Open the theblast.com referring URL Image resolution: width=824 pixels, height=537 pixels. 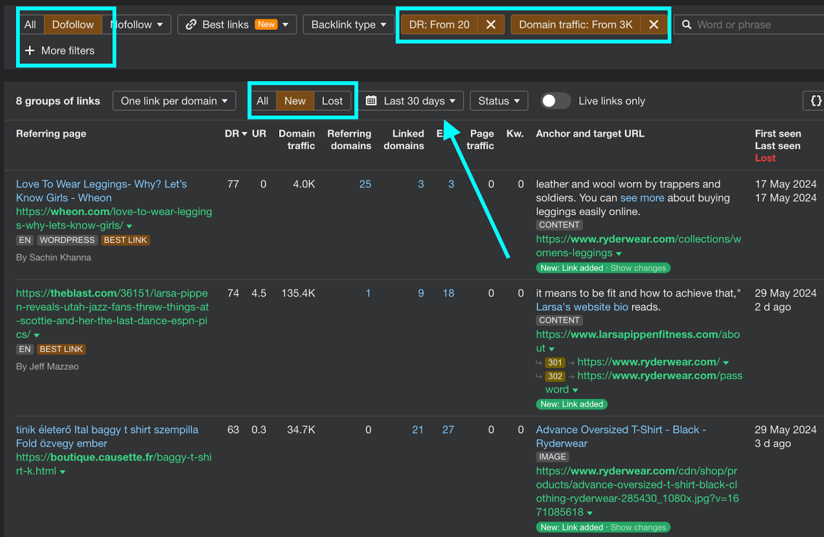pyautogui.click(x=112, y=314)
